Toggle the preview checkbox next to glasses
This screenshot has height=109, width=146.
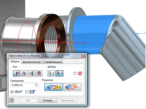click(12, 92)
